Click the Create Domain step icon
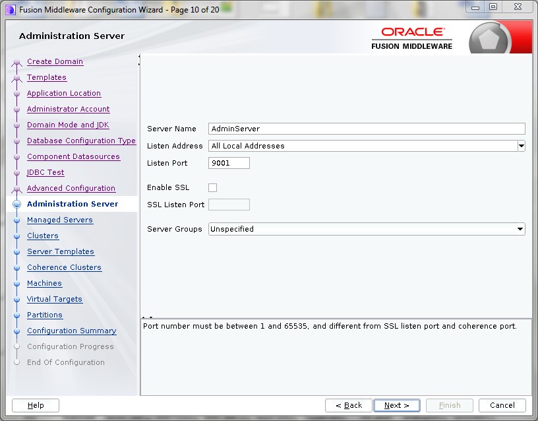 [x=16, y=63]
